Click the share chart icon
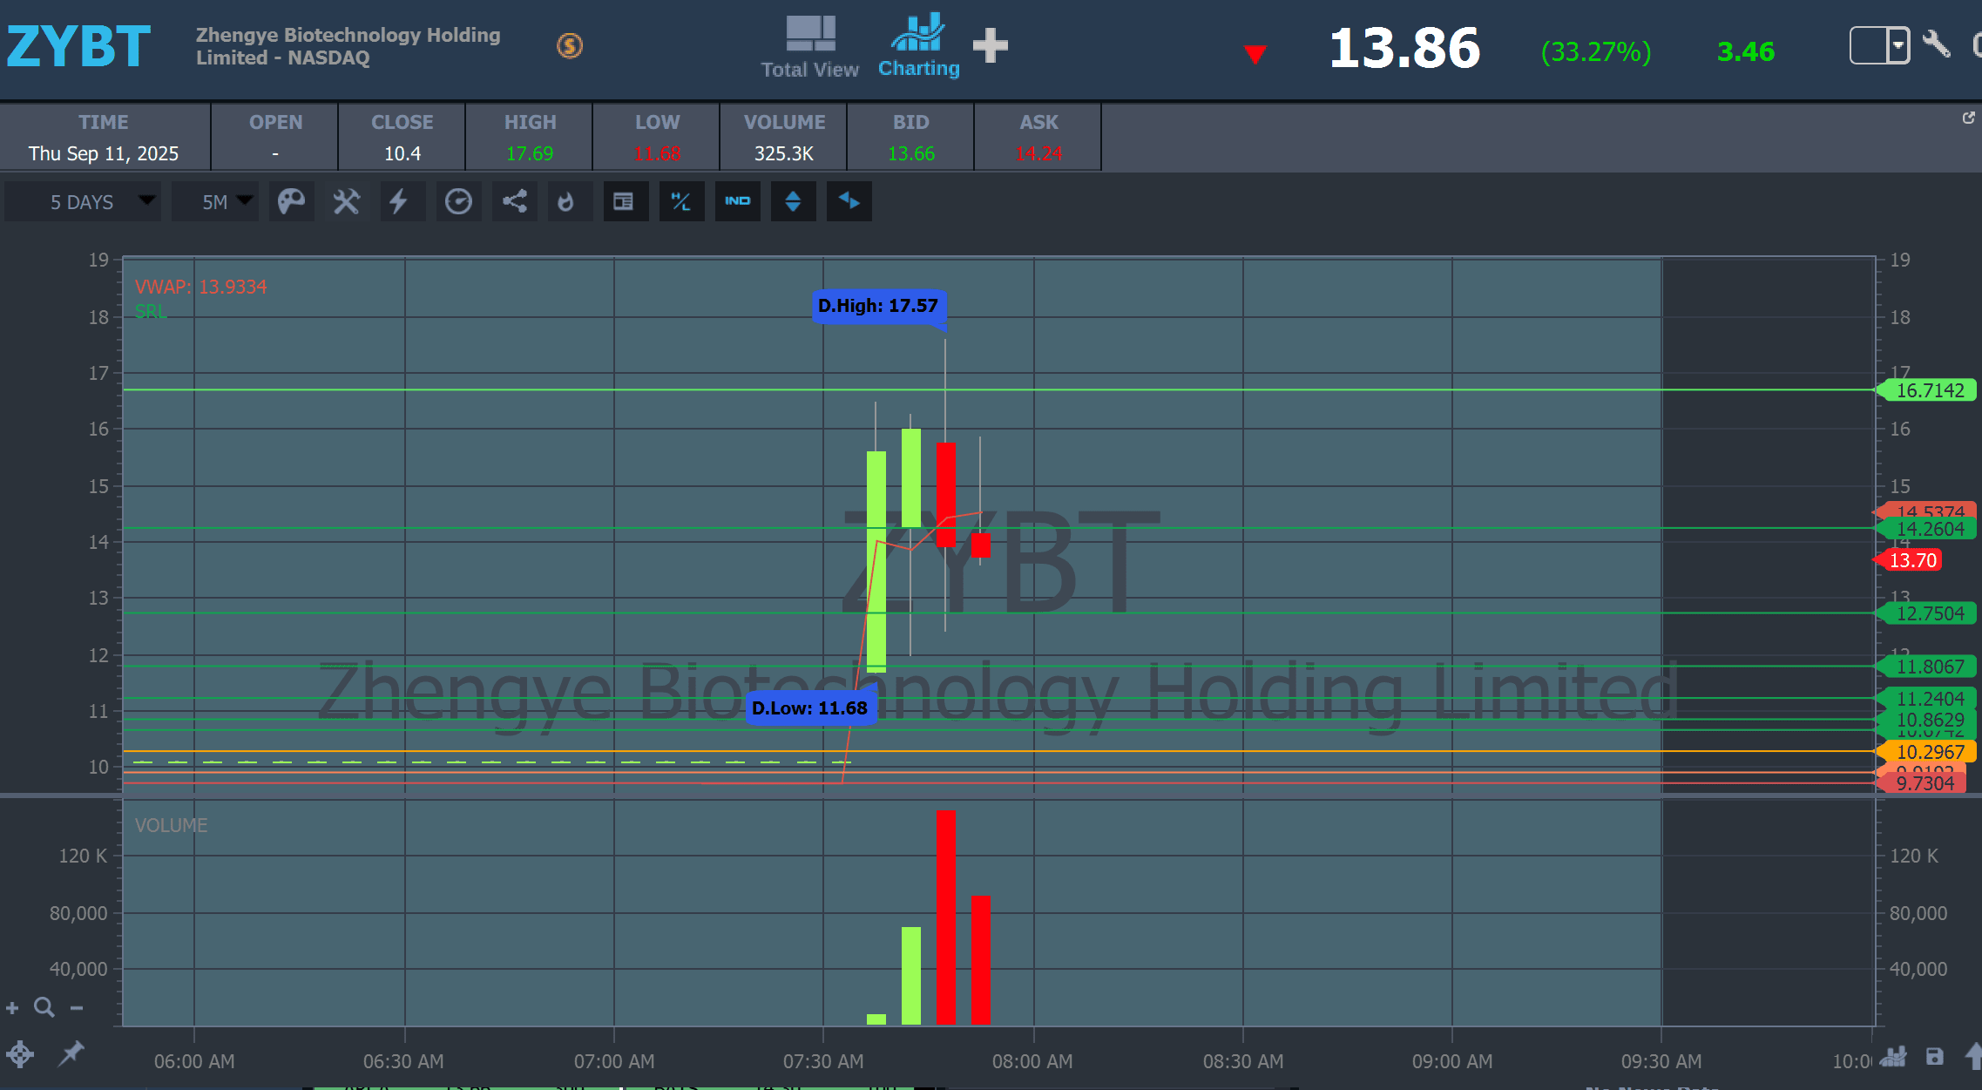The image size is (1982, 1090). pos(514,202)
